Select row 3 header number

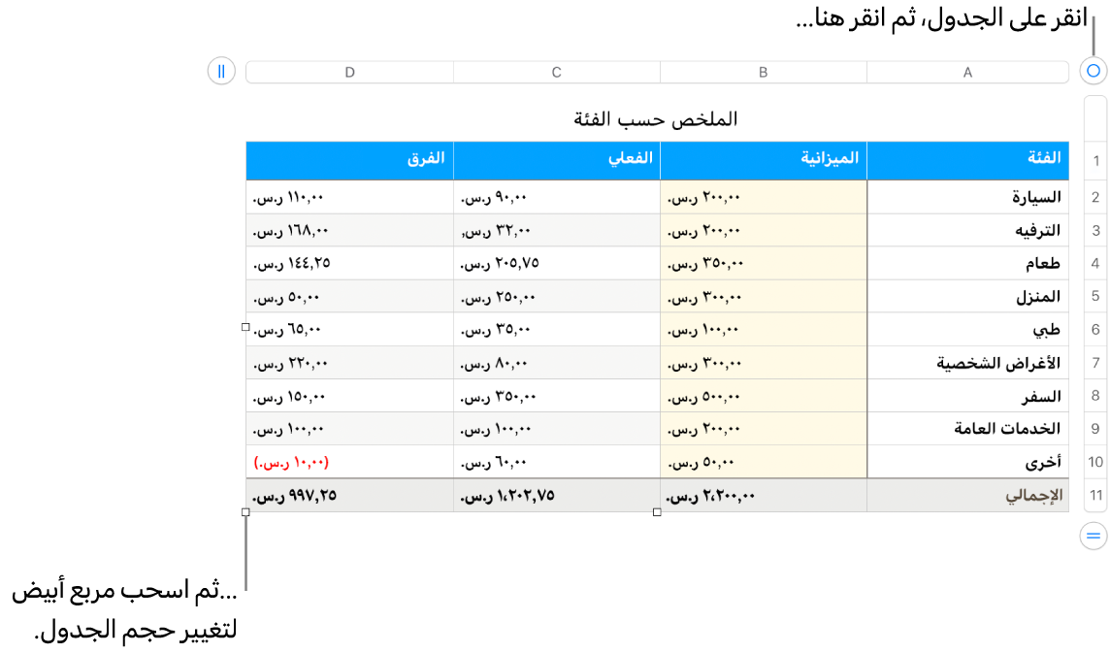point(1095,230)
